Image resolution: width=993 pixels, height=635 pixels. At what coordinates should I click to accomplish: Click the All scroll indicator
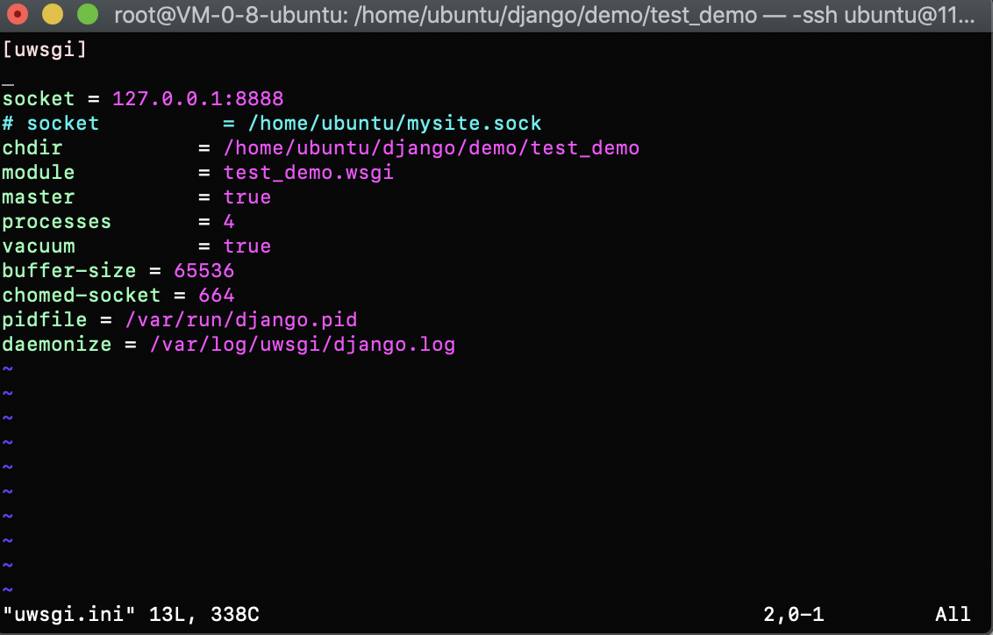pos(953,614)
